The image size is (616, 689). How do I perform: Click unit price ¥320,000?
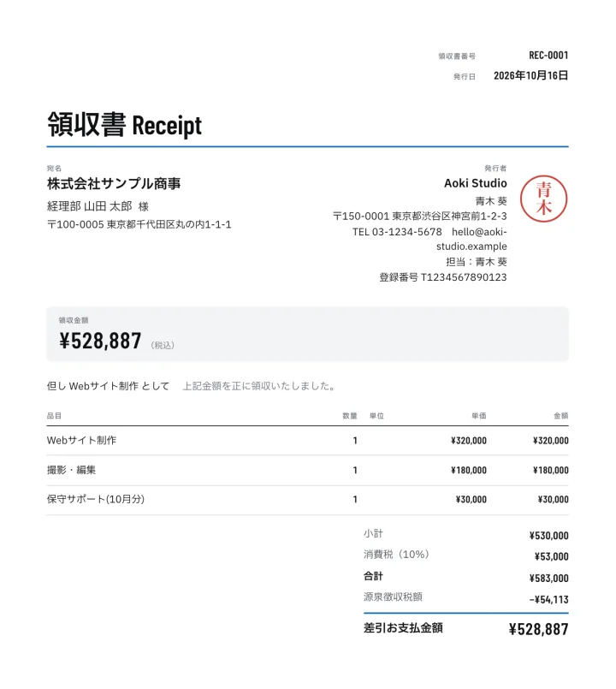tap(469, 441)
